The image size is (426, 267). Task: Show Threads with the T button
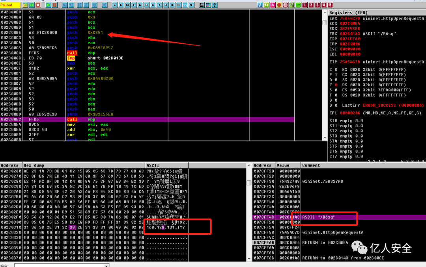(x=134, y=5)
